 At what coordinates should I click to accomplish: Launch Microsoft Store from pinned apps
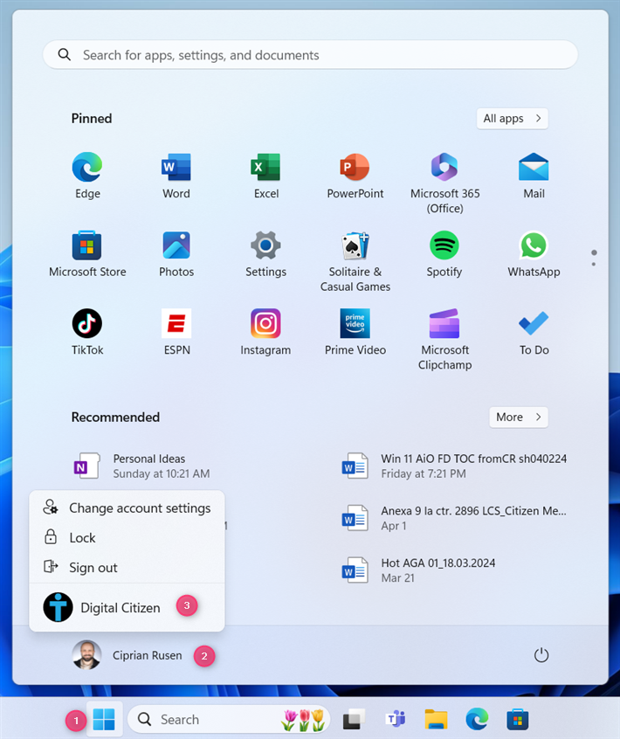point(87,253)
